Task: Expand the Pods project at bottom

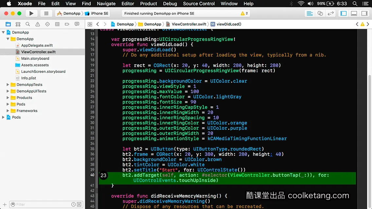Action: point(3,117)
